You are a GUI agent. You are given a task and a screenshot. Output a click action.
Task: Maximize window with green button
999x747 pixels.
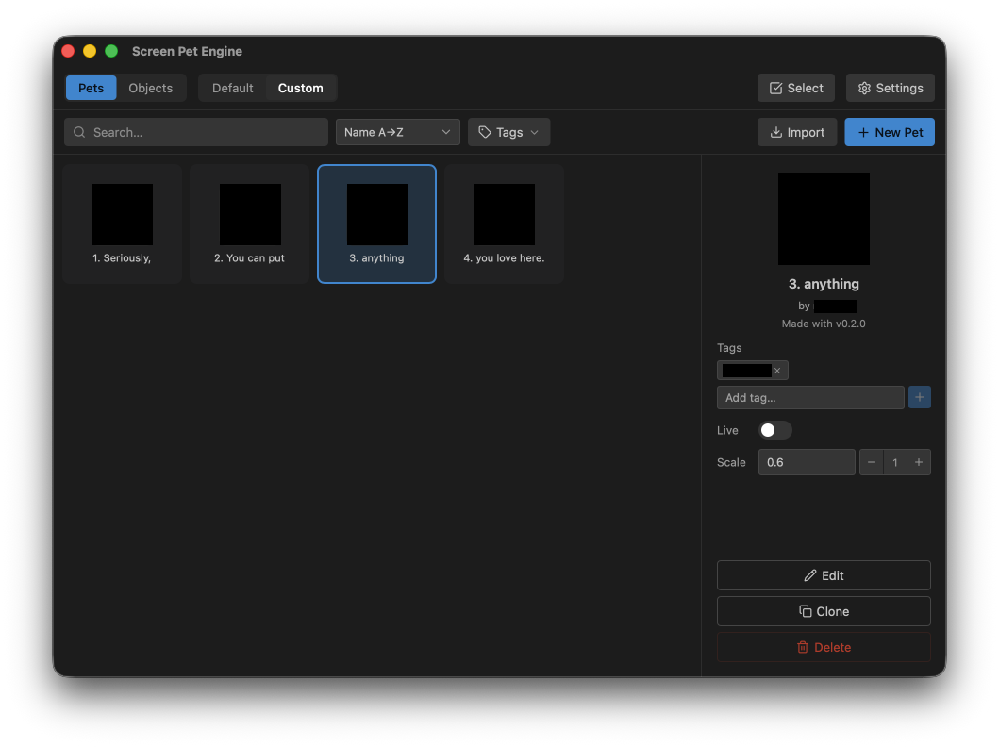[111, 51]
